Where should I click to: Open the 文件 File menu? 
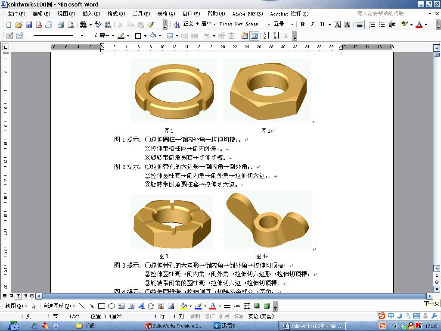16,13
